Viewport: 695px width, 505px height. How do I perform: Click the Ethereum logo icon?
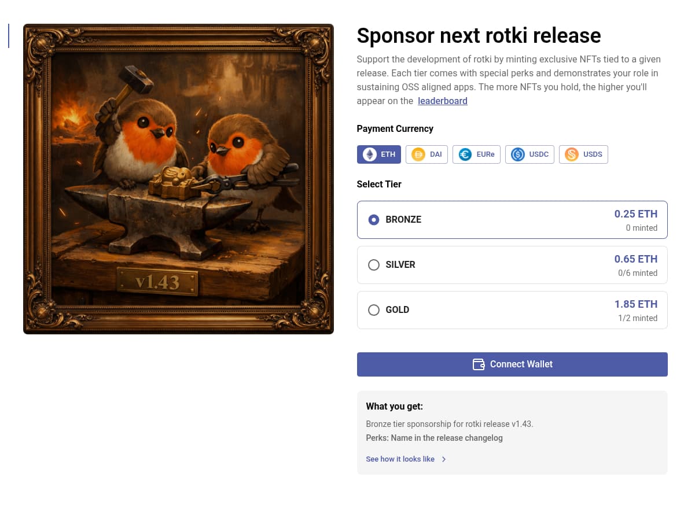click(x=369, y=154)
